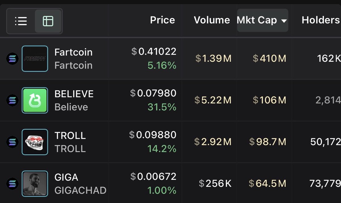Viewport: 341px width, 203px height.
Task: Click Solana chain icon beside BELIEVE
Action: tap(13, 101)
